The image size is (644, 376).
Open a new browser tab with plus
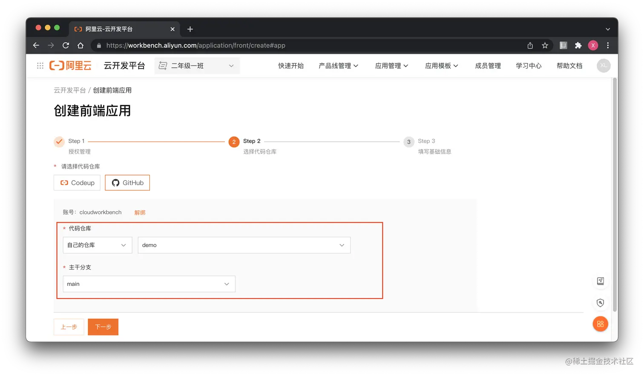pos(190,29)
